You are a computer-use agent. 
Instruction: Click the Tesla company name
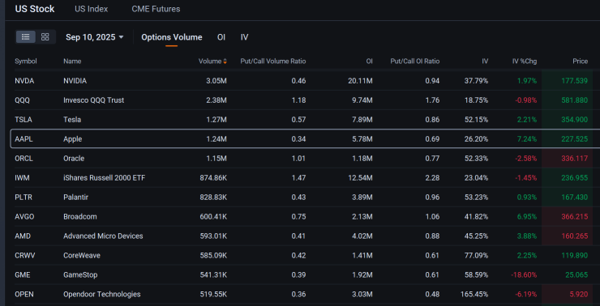[72, 120]
